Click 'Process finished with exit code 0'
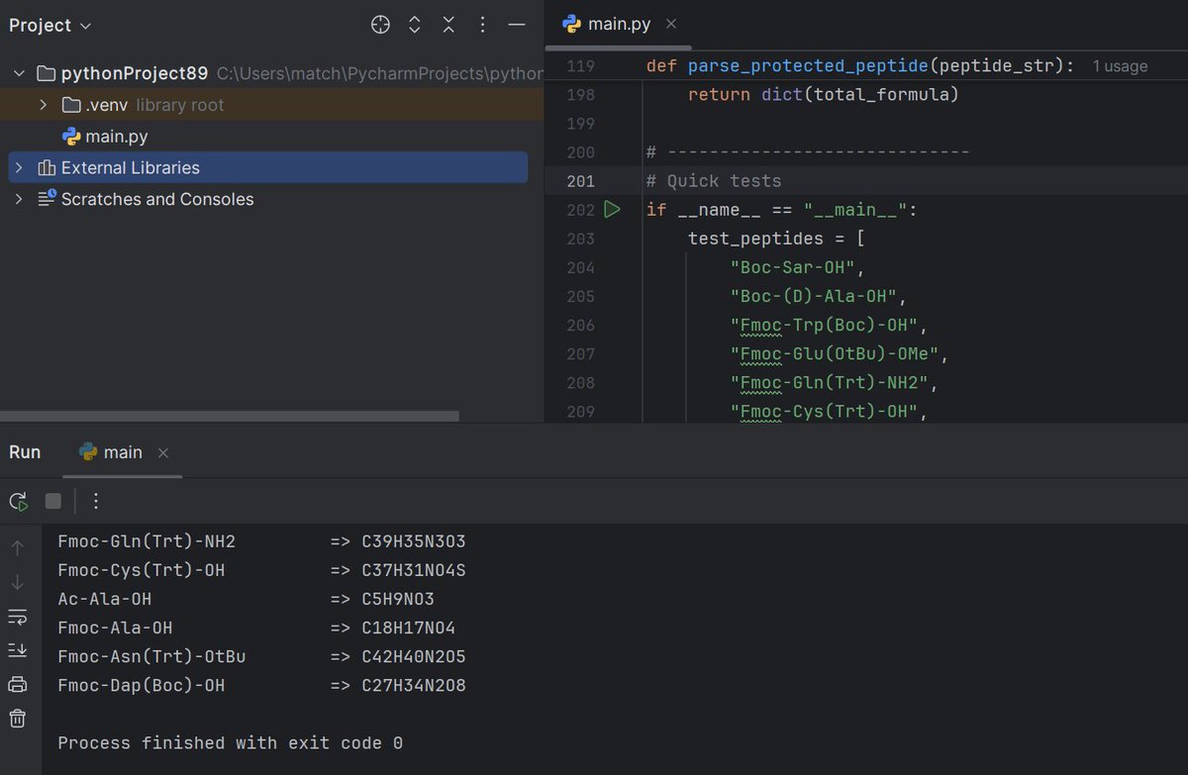The width and height of the screenshot is (1188, 775). click(231, 742)
